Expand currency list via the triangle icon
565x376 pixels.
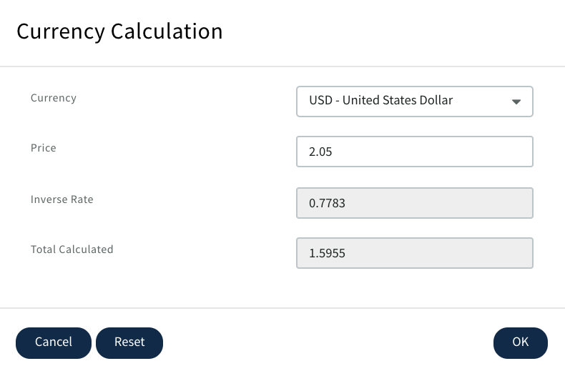coord(516,102)
